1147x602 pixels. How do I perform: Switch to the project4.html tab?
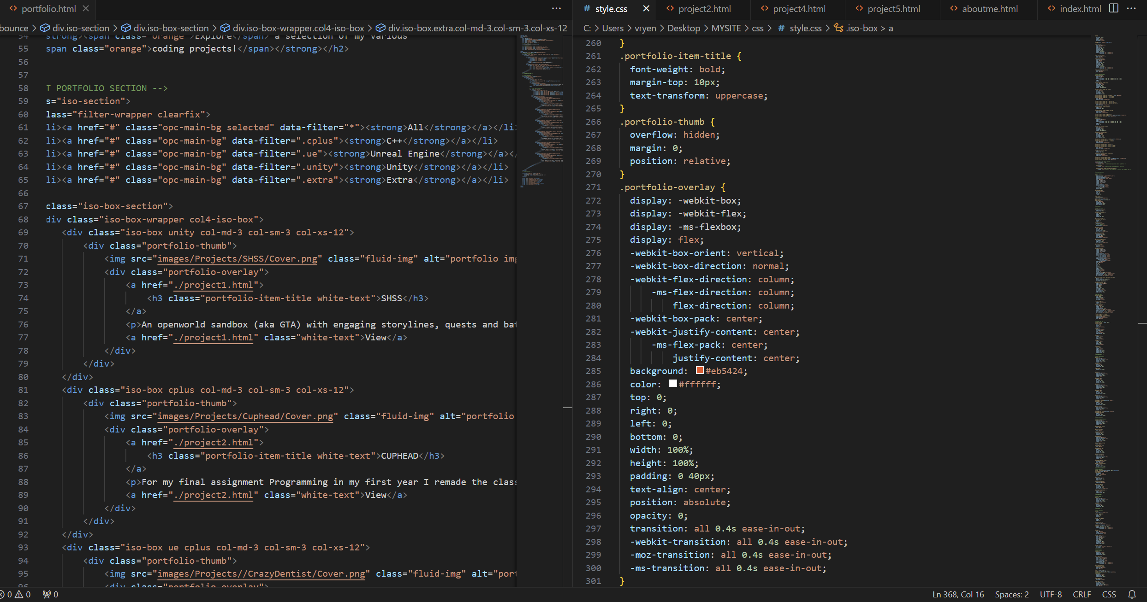pos(799,9)
